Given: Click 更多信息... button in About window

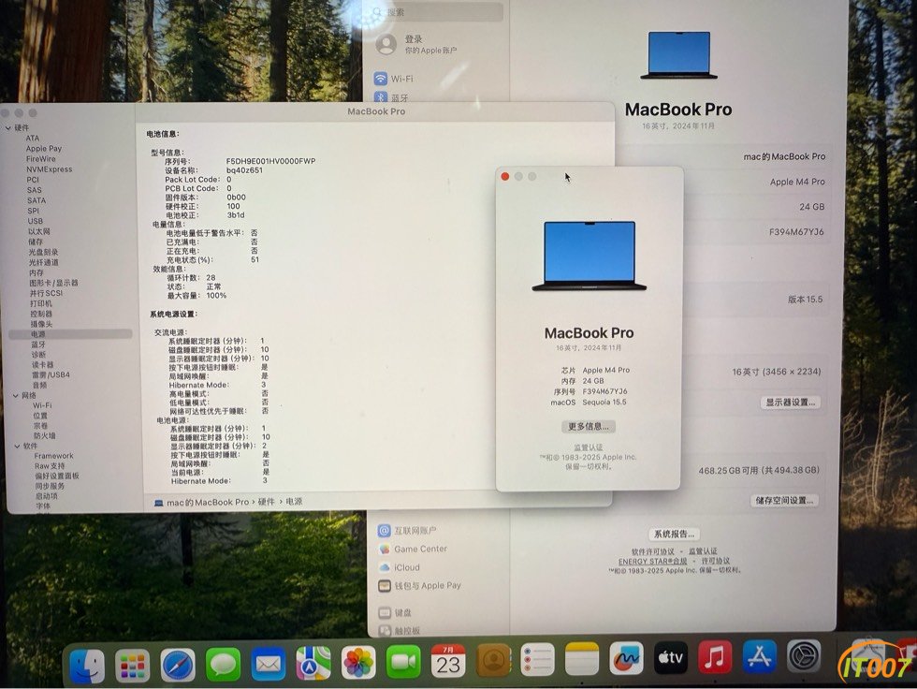Looking at the screenshot, I should pyautogui.click(x=589, y=426).
